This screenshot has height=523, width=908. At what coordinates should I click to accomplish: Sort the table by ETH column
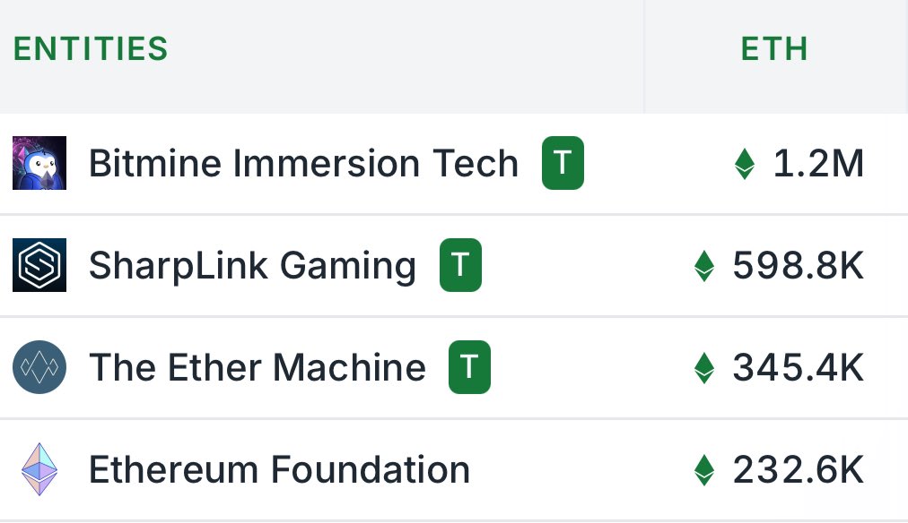click(x=773, y=49)
